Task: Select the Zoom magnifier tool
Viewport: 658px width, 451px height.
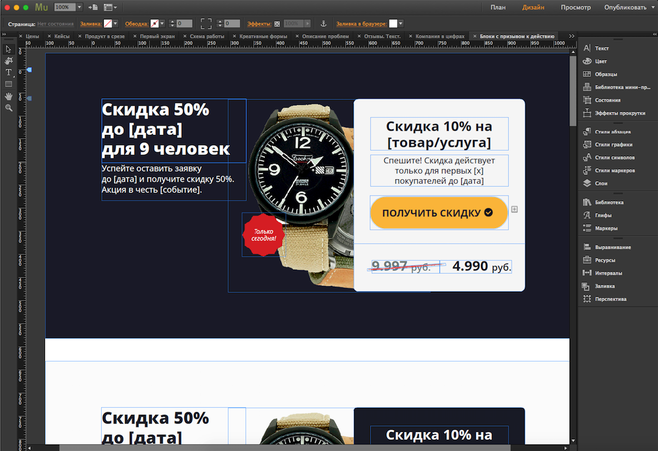Action: click(8, 108)
